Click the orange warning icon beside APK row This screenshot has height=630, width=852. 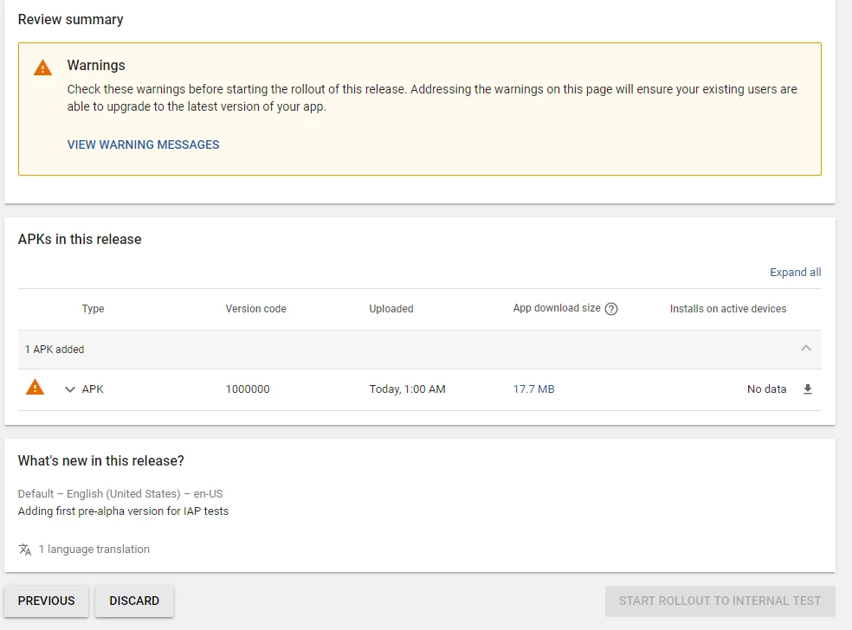click(35, 388)
